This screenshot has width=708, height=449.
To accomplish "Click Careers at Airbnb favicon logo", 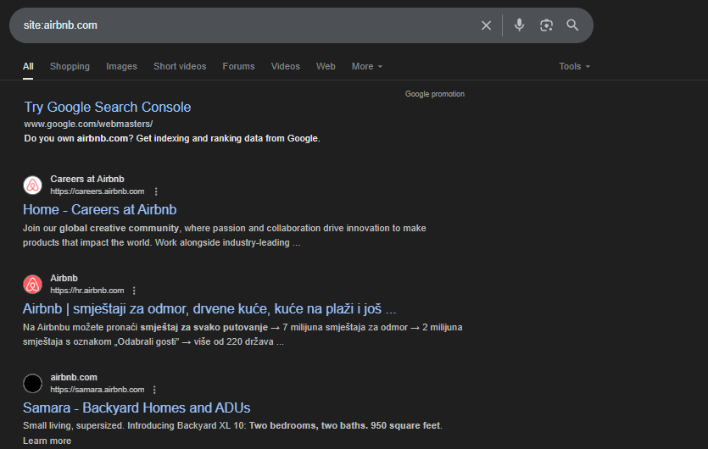I will (32, 186).
